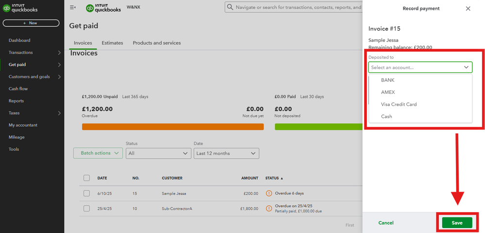Click the STATUS column sort arrow
The width and height of the screenshot is (485, 233).
pyautogui.click(x=282, y=178)
